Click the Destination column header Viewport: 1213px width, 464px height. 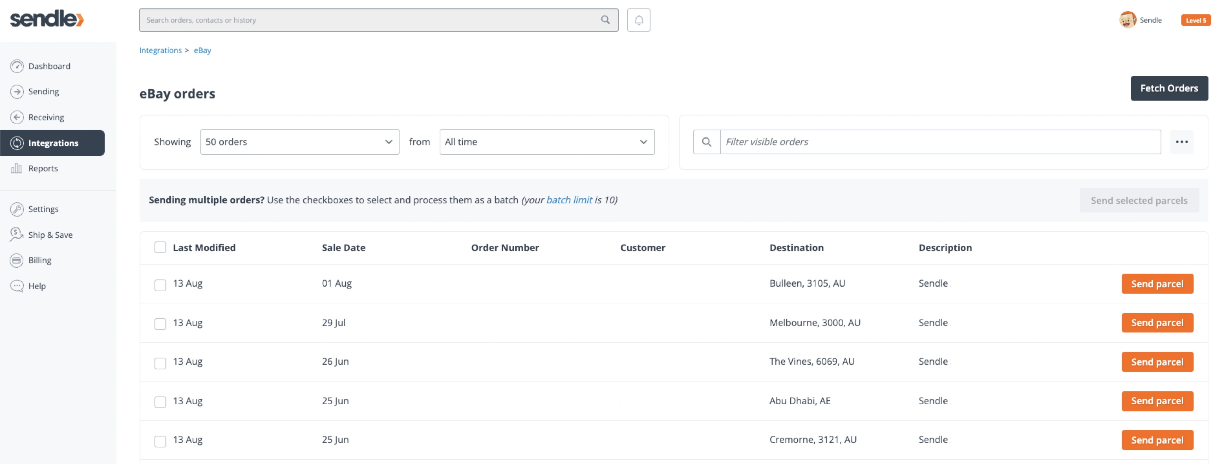796,248
